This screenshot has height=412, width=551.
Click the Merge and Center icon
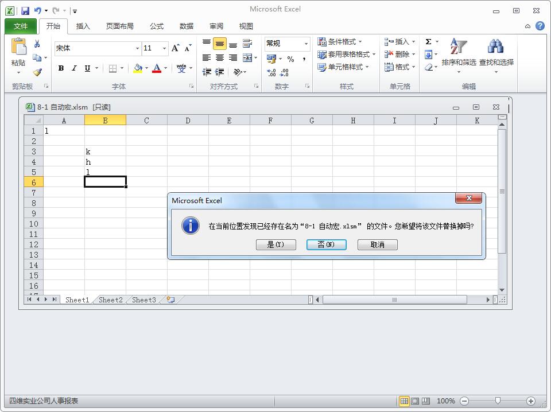(247, 57)
